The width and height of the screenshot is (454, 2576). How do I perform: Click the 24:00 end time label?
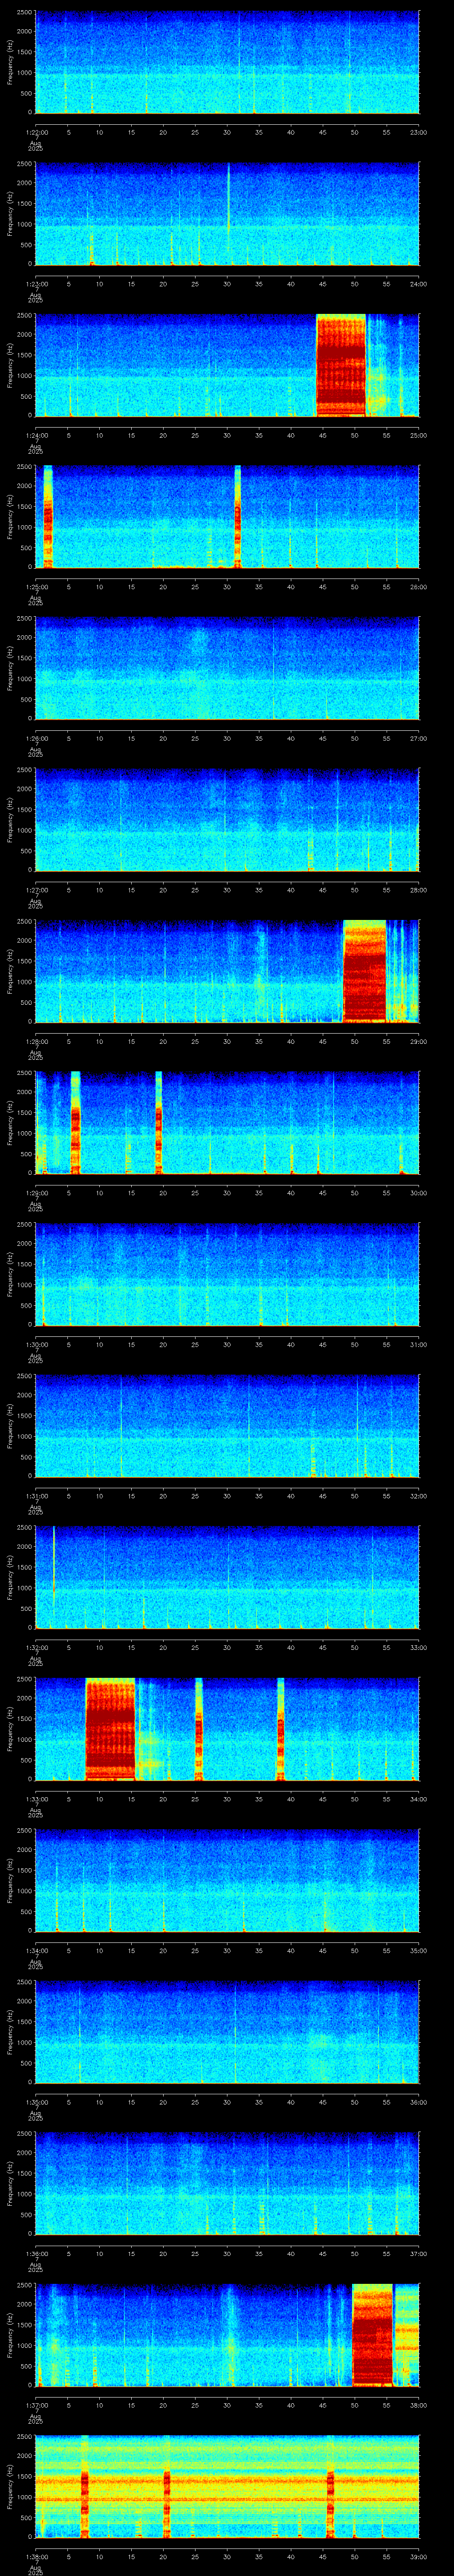pos(418,284)
